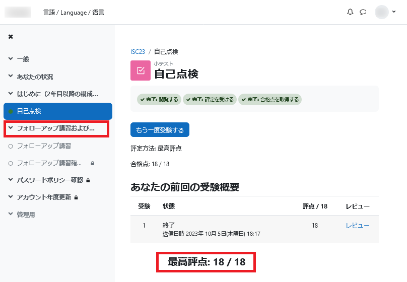Viewport: 407px width, 282px height.
Task: Click the lock icon next to アカウント年度更新
Action: [x=76, y=197]
